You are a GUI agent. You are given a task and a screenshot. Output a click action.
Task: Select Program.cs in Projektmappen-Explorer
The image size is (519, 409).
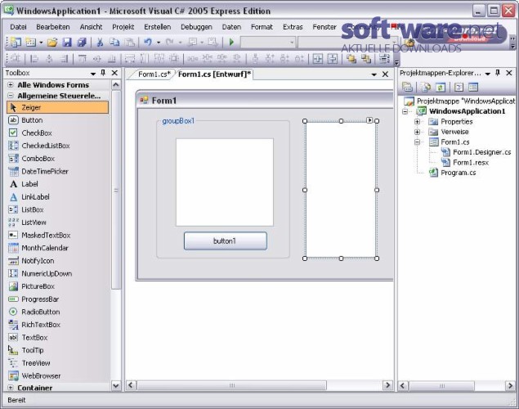point(458,173)
